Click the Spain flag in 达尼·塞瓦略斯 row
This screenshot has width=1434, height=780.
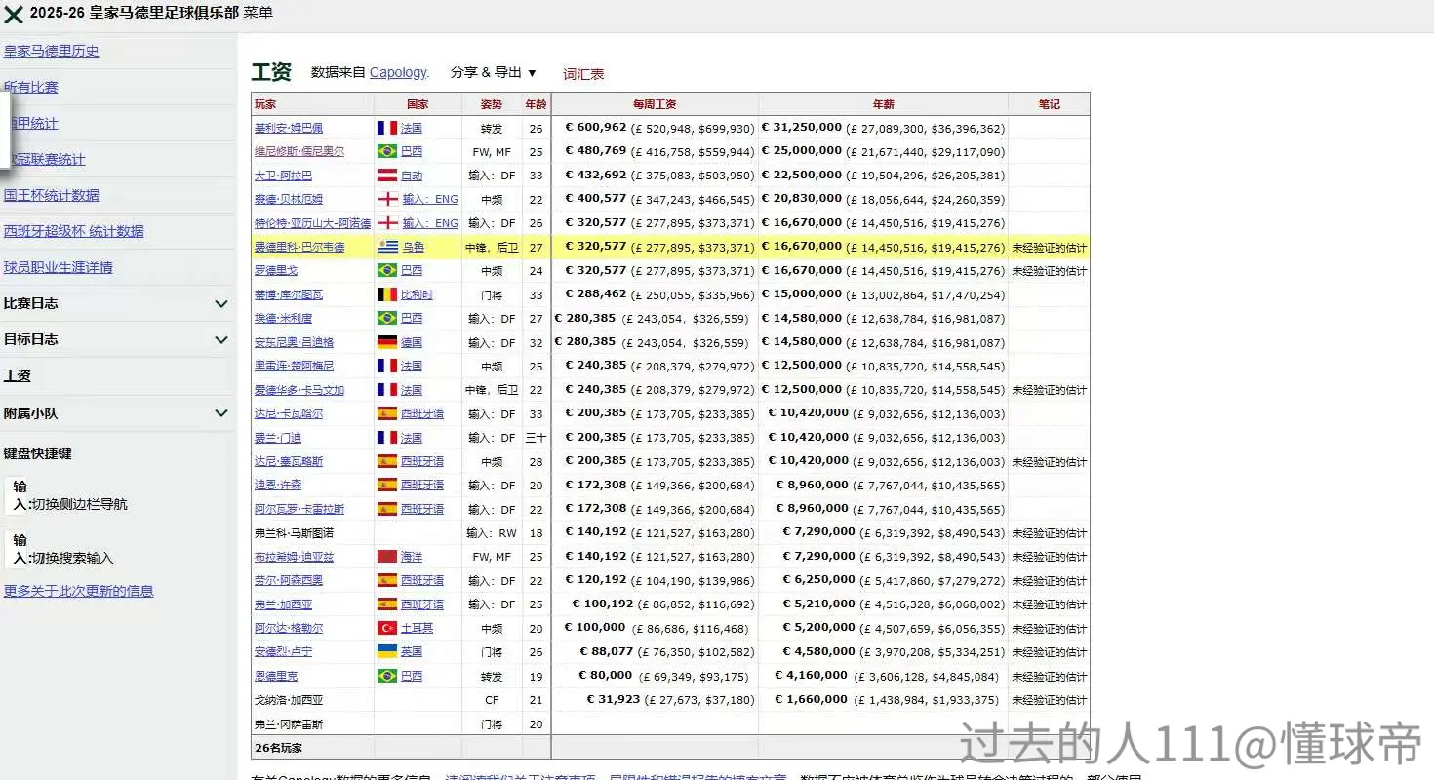pos(387,461)
